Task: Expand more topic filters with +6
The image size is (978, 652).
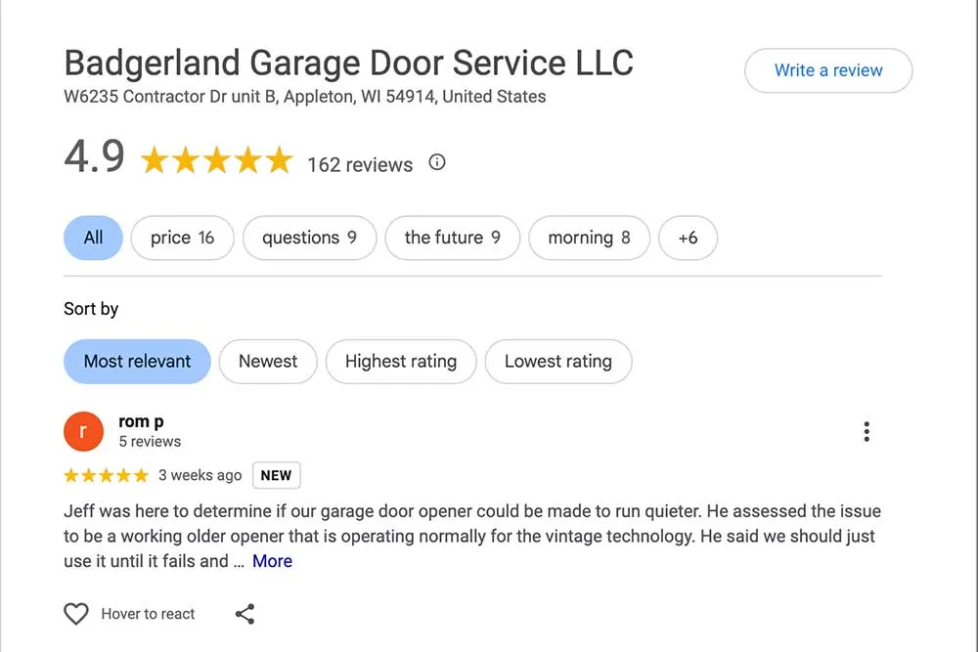Action: [689, 238]
